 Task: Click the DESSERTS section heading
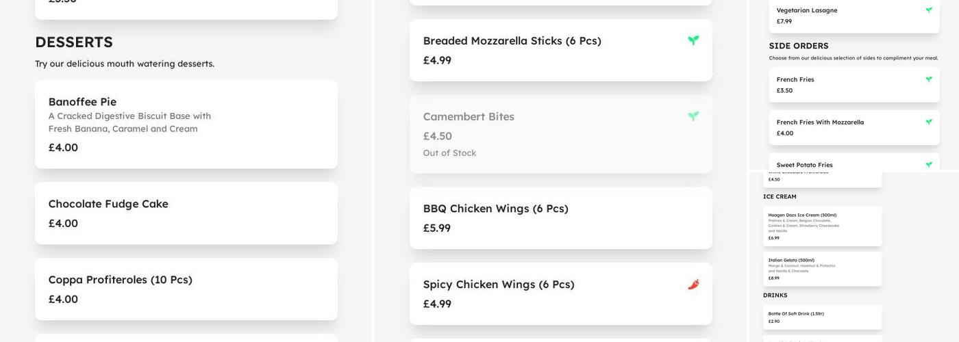pyautogui.click(x=74, y=42)
